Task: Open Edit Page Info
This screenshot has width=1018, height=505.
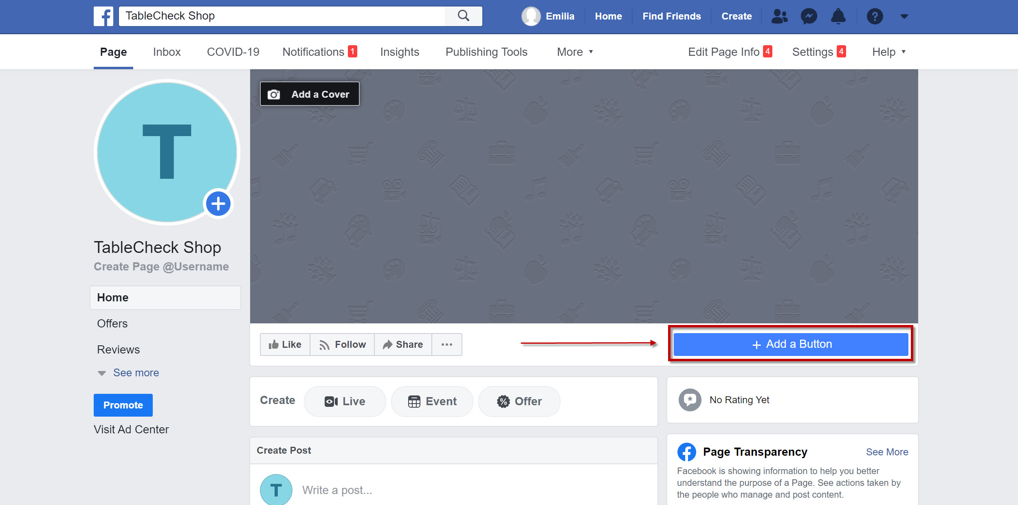Action: coord(730,52)
